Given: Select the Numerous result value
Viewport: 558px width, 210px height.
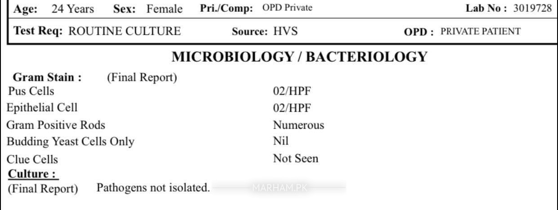Looking at the screenshot, I should click(298, 125).
